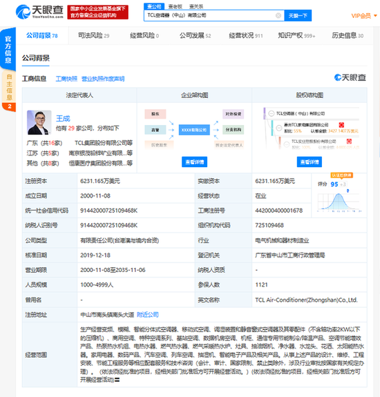Click the 行业 value 电气机械和器材制造业
380x397 pixels.
coord(282,240)
